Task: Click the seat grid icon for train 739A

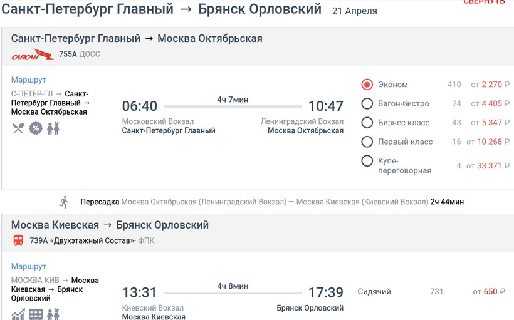Action: point(36,314)
